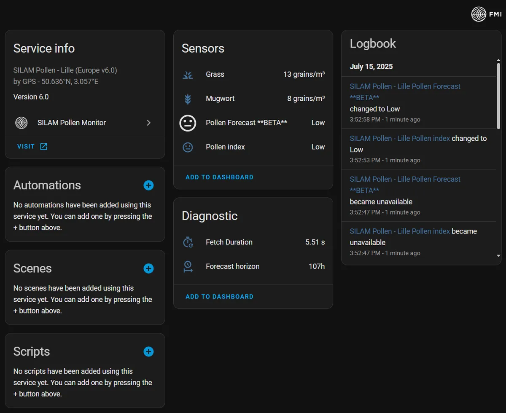The height and width of the screenshot is (413, 506).
Task: Open Pollen index link in 'became unavailable' entry
Action: [x=400, y=231]
